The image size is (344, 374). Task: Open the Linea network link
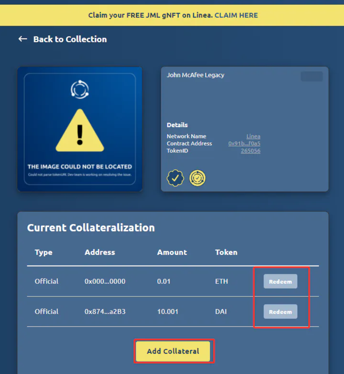click(x=253, y=136)
